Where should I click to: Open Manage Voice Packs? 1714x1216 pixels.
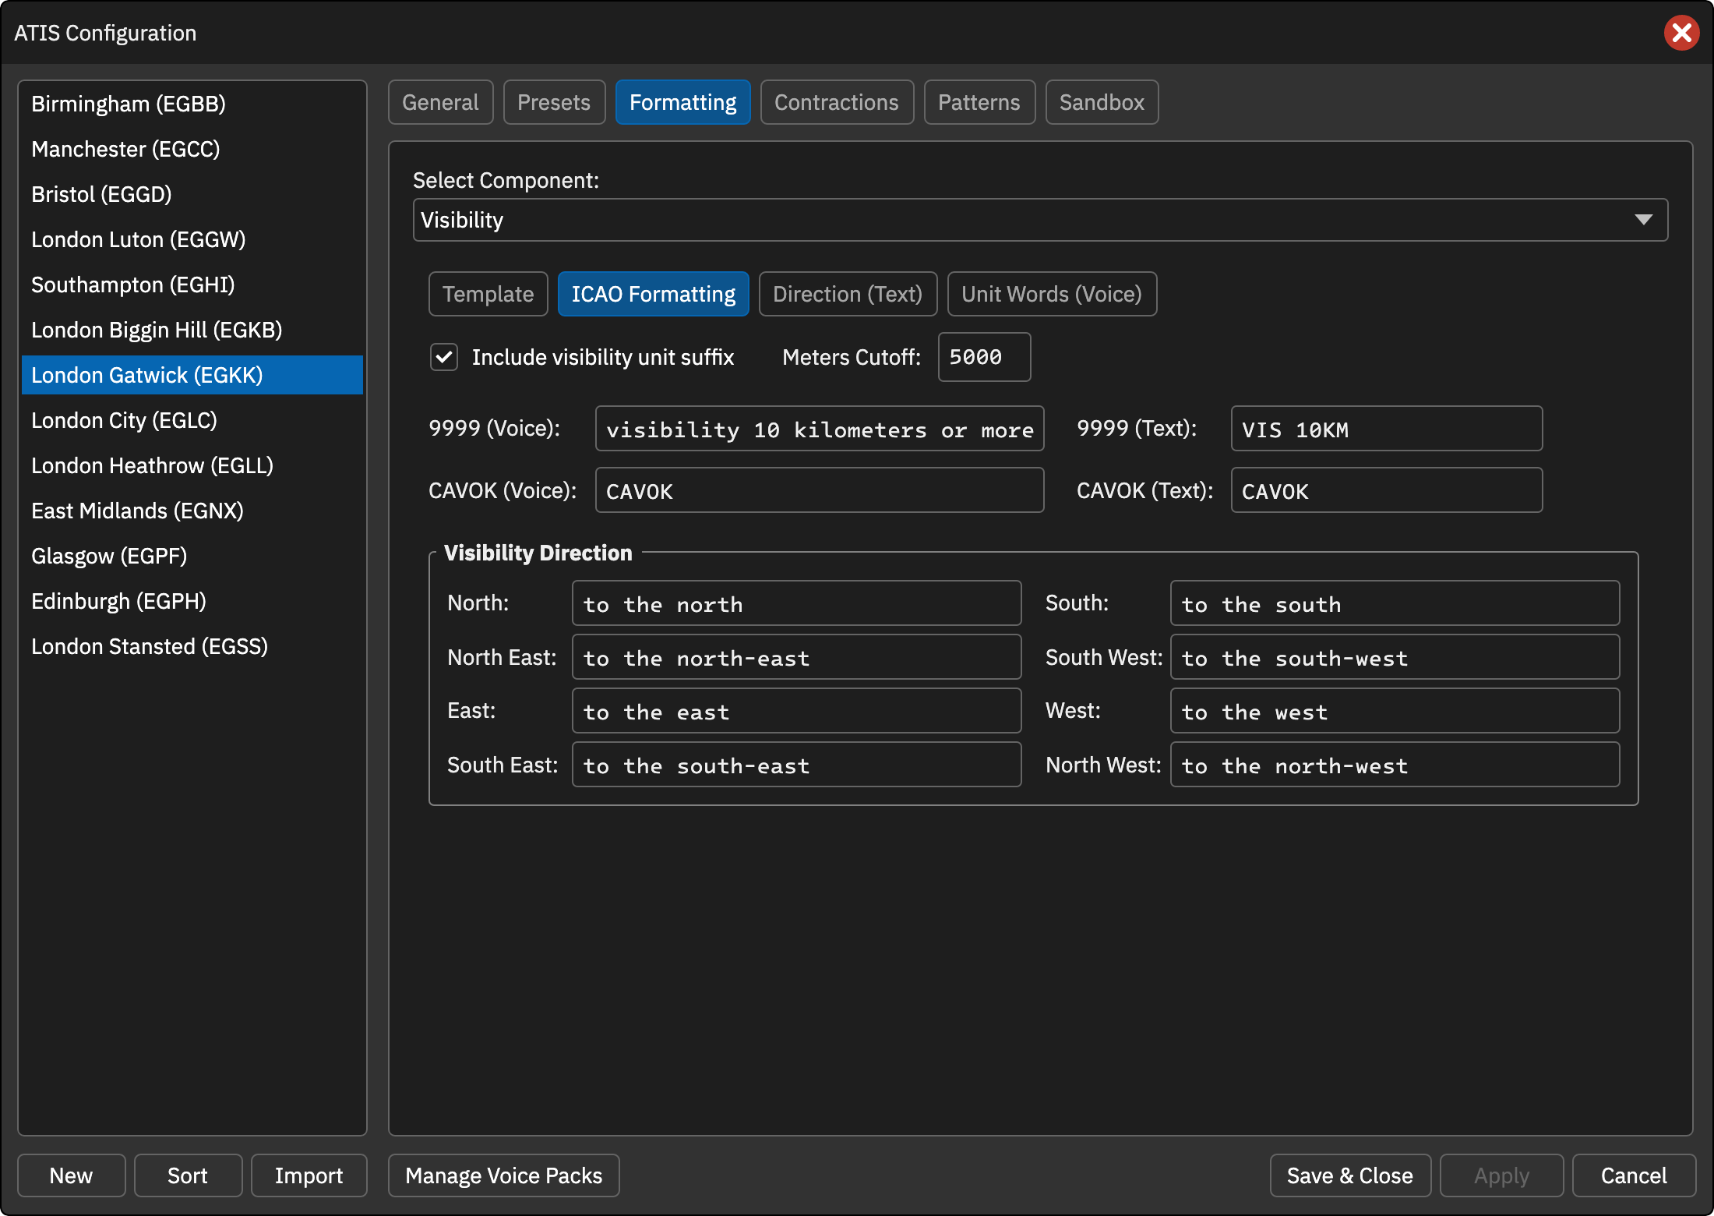(x=504, y=1175)
